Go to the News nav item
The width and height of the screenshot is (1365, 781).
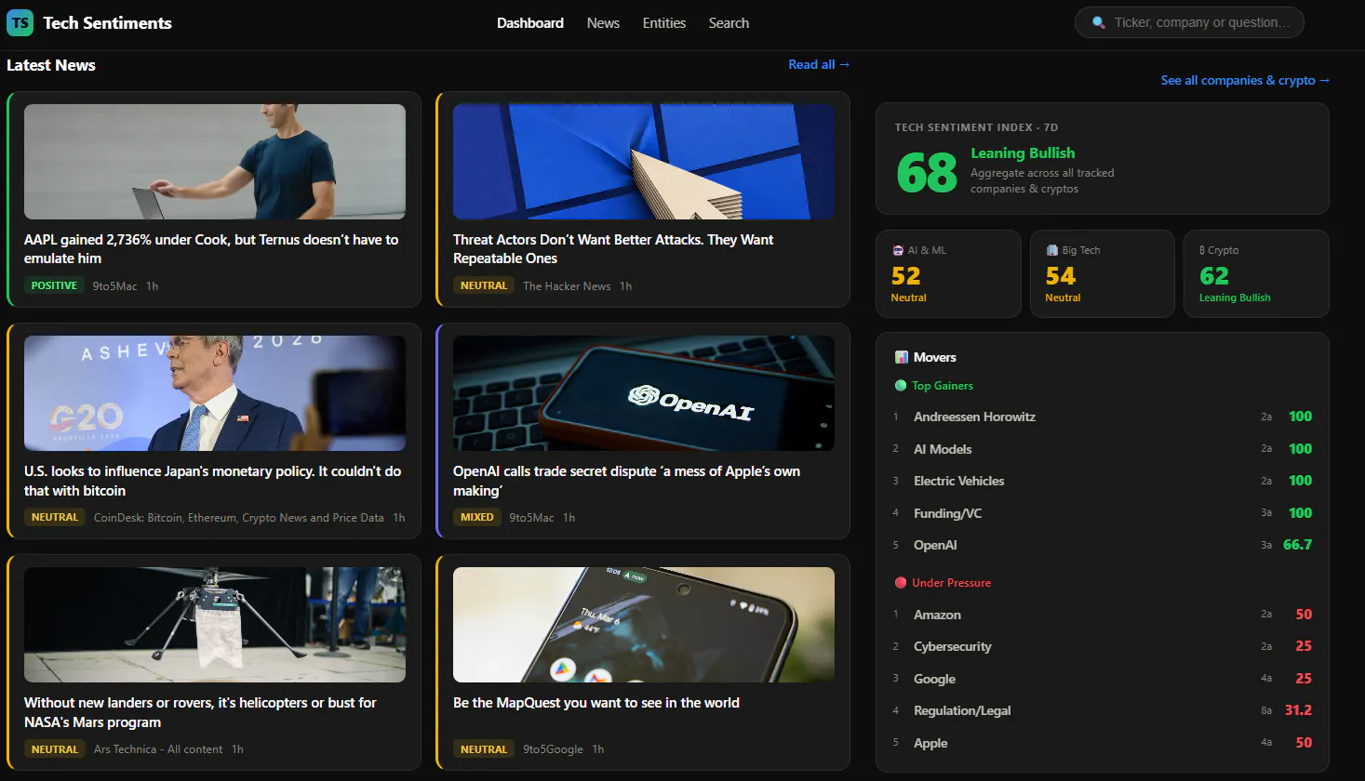point(603,23)
